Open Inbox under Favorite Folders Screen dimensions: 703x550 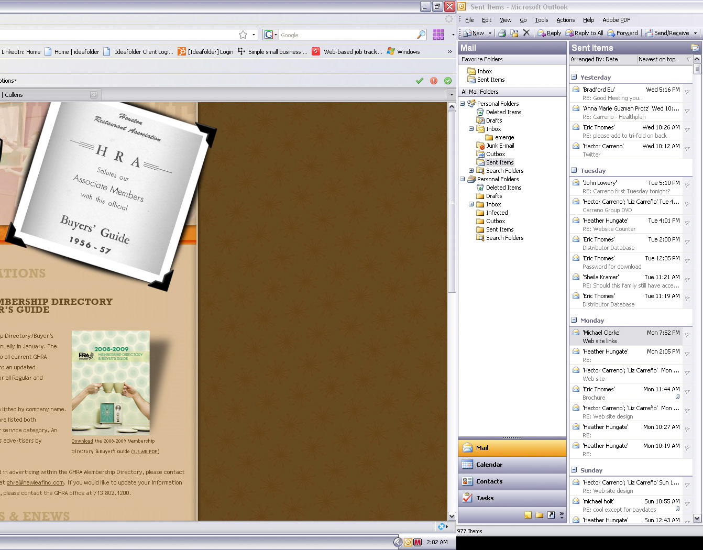(485, 71)
